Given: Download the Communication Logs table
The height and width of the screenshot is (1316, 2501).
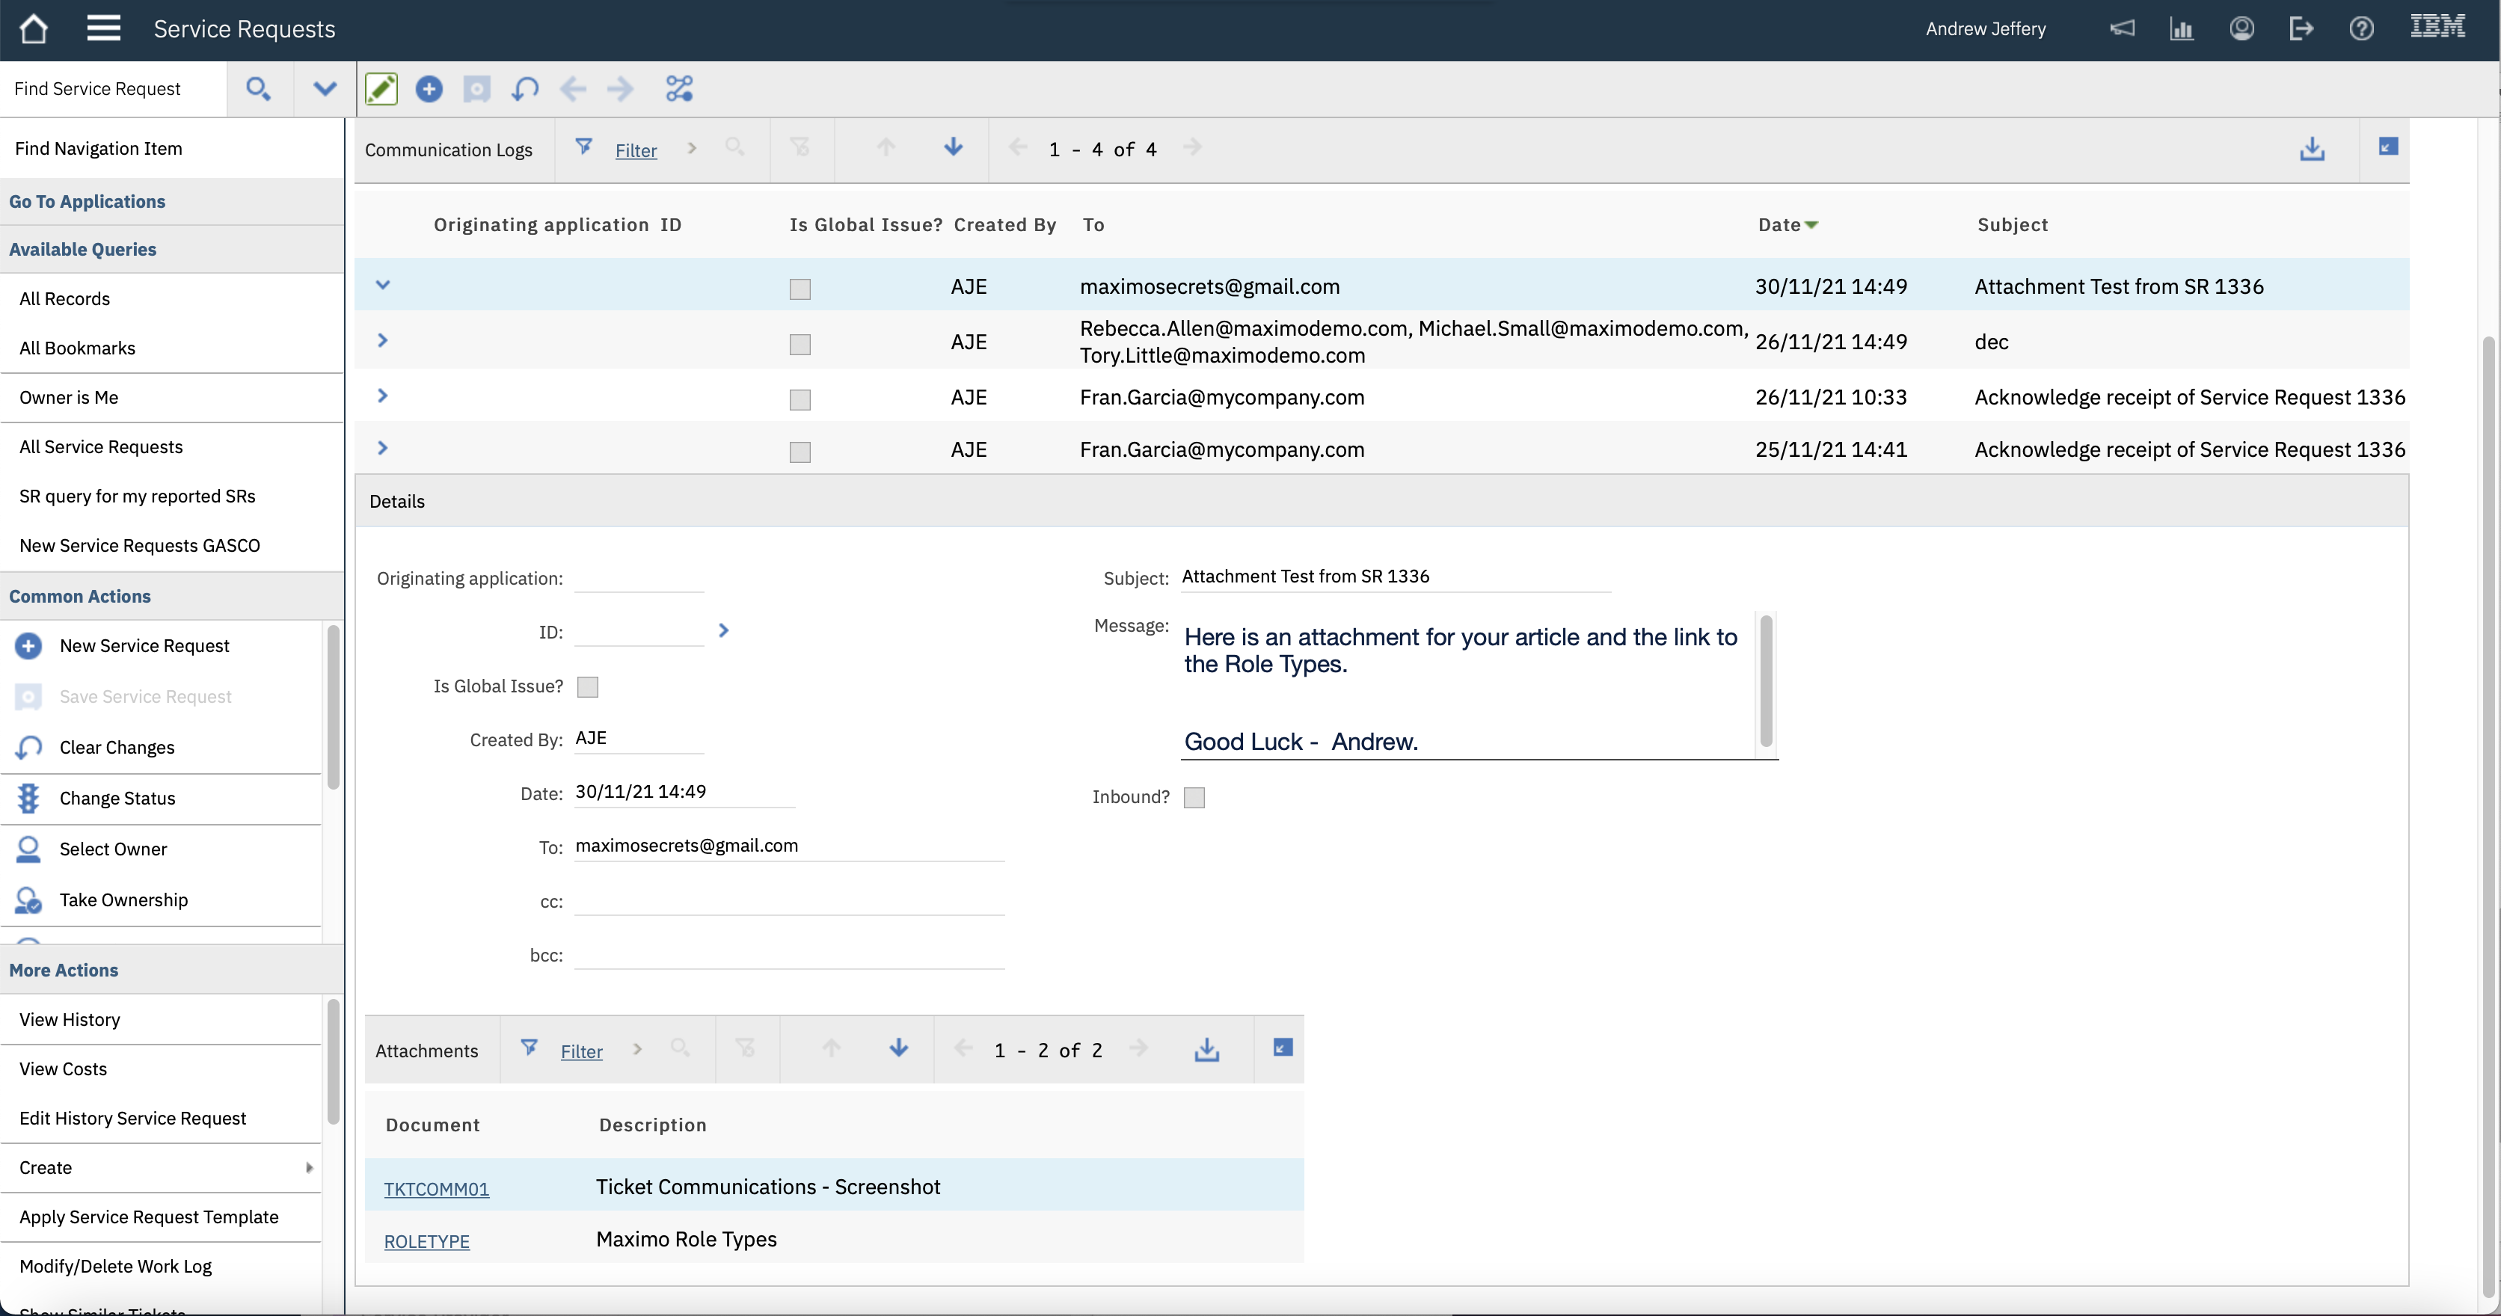Looking at the screenshot, I should pos(2312,149).
